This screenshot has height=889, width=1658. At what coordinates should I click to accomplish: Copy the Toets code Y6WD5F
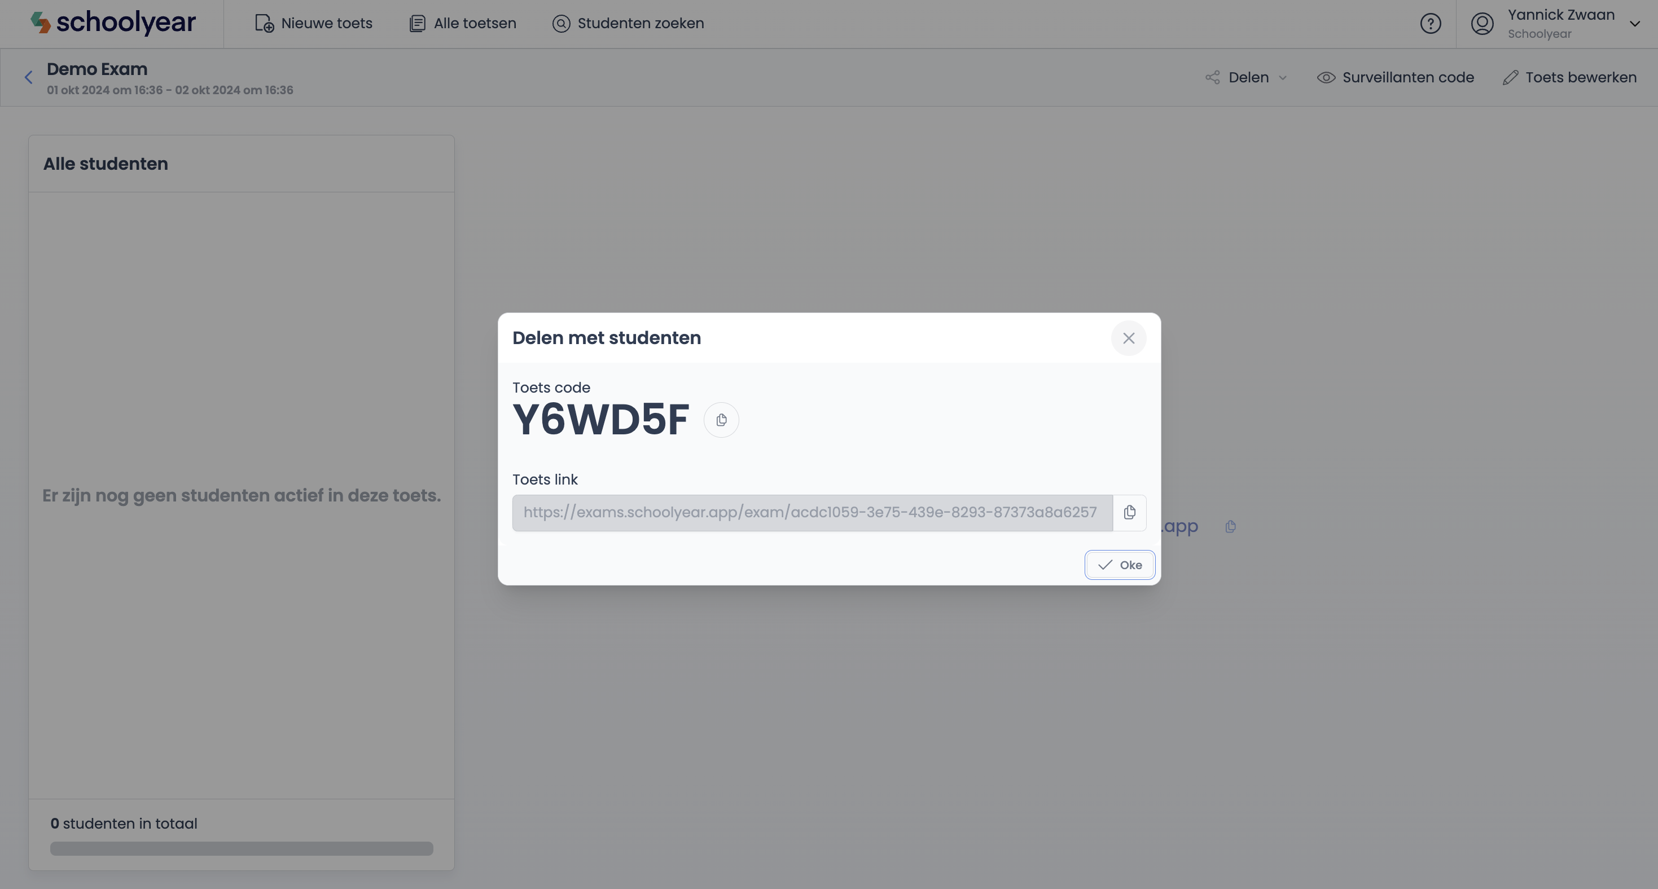[721, 420]
